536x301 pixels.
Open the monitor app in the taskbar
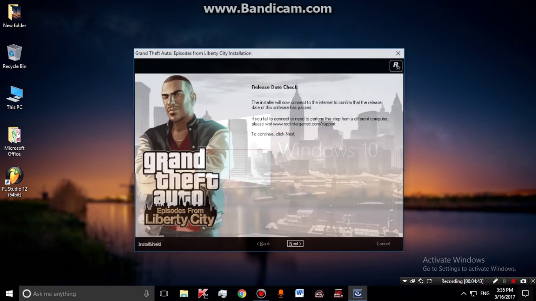(222, 293)
